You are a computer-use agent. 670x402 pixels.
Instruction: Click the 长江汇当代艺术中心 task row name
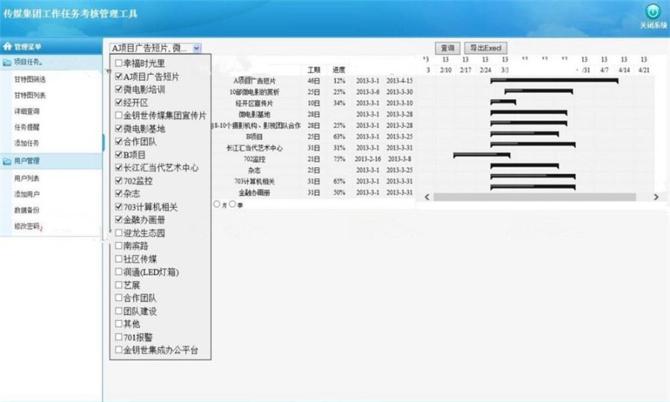pos(255,148)
